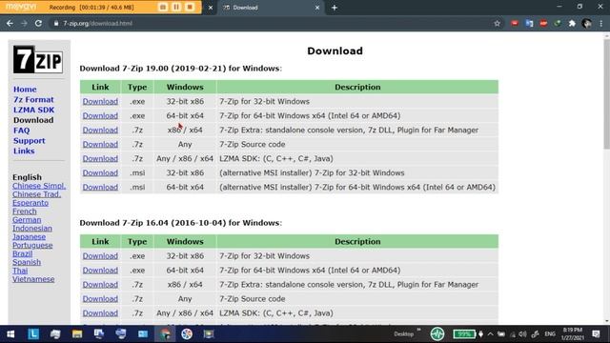Switch language to Chinese Trad.
The height and width of the screenshot is (343, 610).
point(36,194)
